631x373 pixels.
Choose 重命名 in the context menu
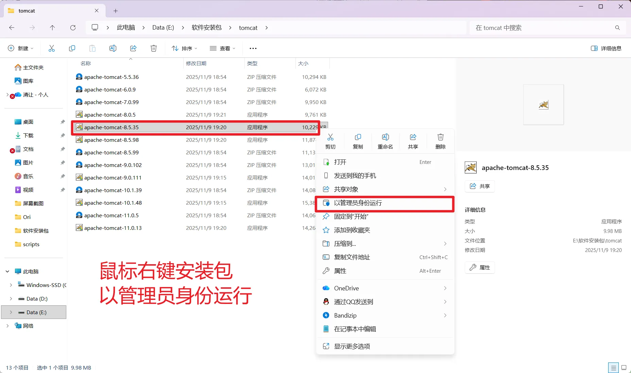point(386,141)
